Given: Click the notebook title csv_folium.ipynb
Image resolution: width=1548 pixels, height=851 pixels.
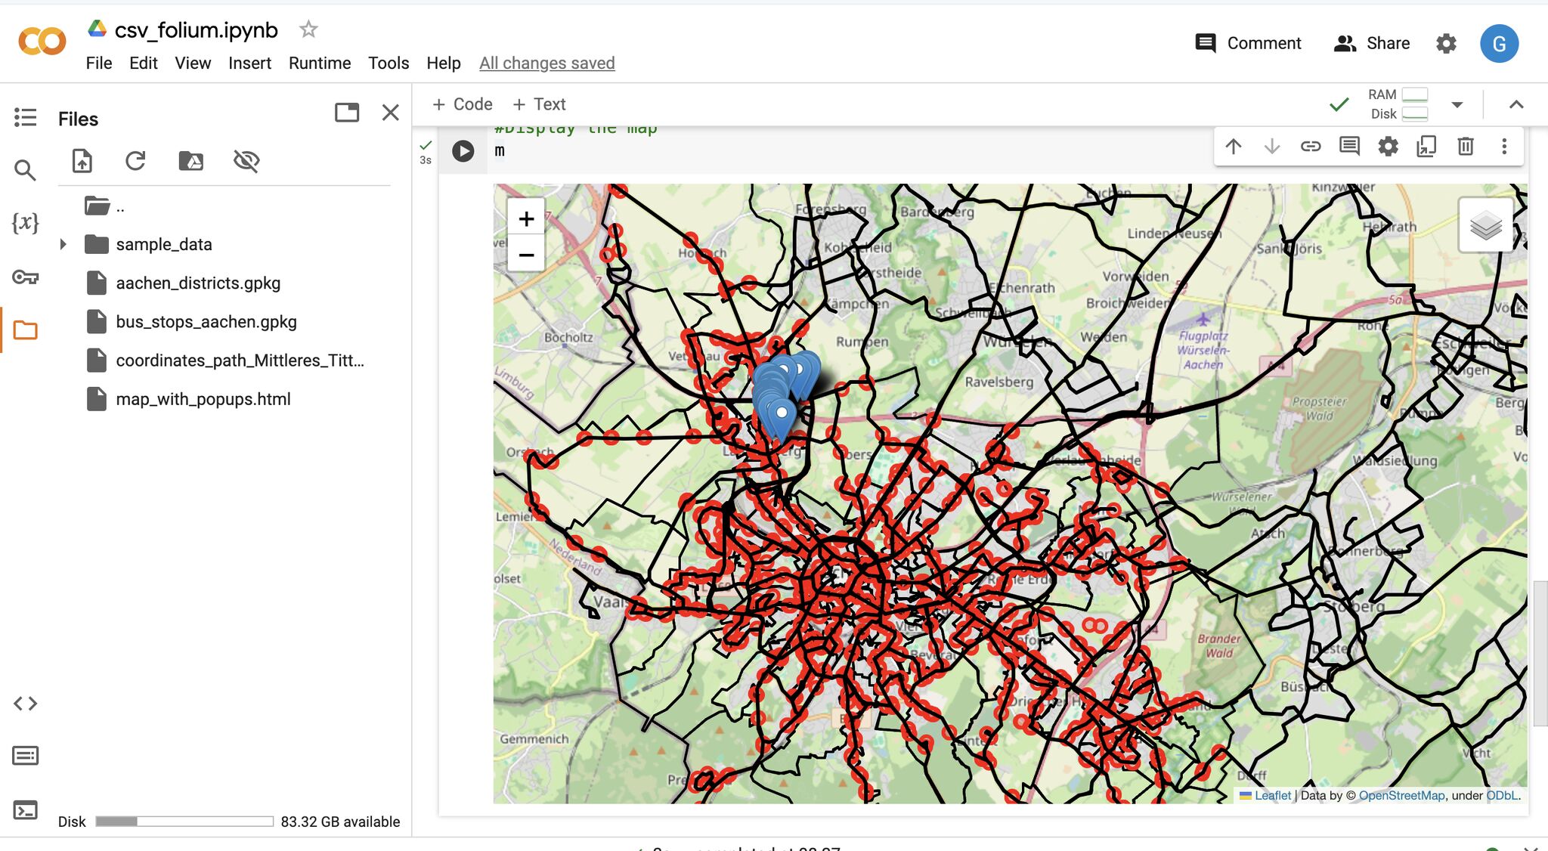Looking at the screenshot, I should (x=197, y=29).
